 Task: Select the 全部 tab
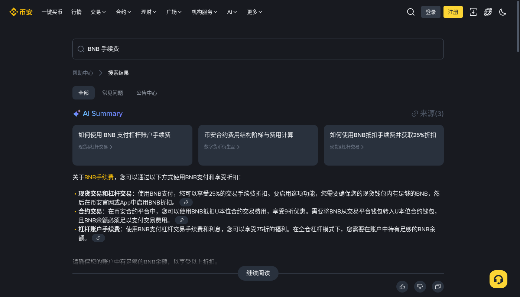(84, 93)
